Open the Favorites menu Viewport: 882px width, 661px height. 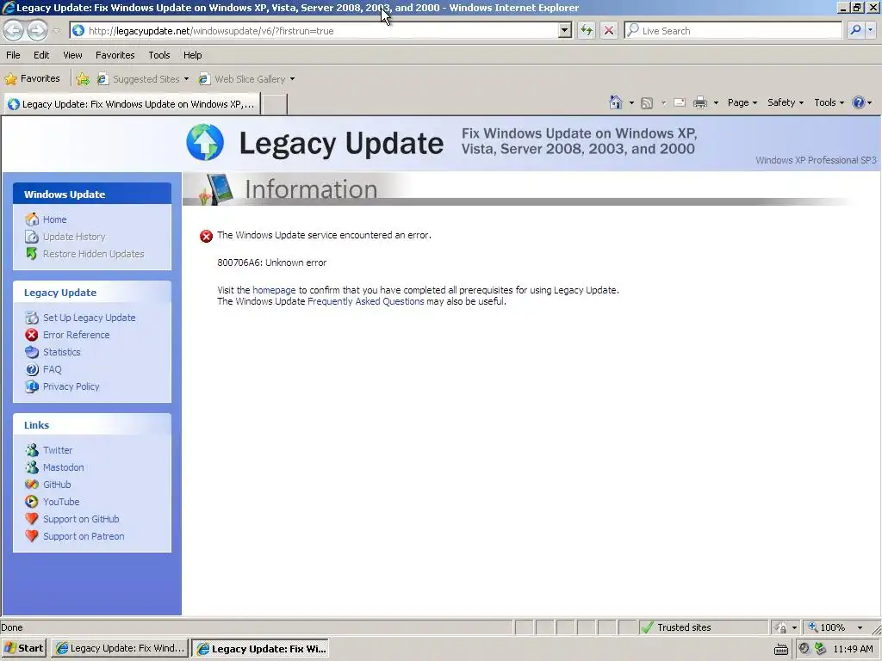click(x=115, y=55)
